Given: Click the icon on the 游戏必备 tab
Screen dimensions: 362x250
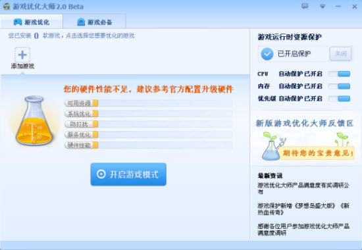Looking at the screenshot, I should pos(81,22).
